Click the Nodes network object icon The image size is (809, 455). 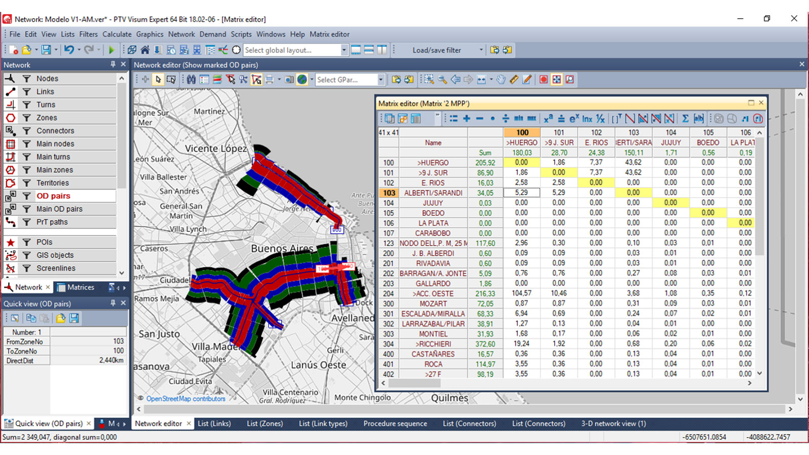pyautogui.click(x=10, y=78)
